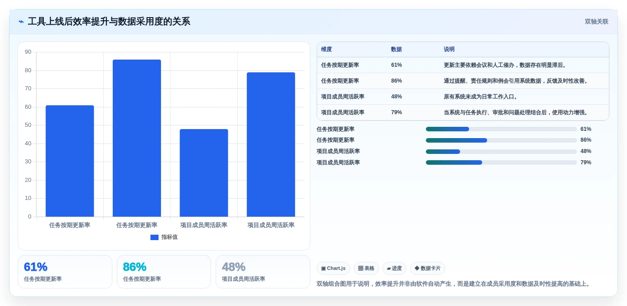This screenshot has height=306, width=627.
Task: Select the 79% cell in the table
Action: tap(396, 112)
